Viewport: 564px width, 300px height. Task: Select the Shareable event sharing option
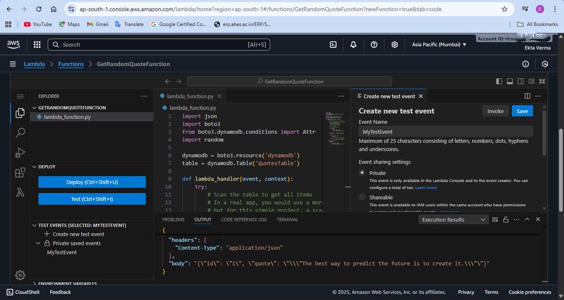click(x=362, y=197)
